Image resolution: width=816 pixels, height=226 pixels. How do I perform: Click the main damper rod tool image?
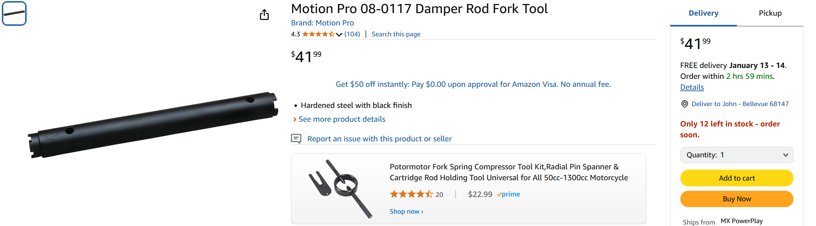[153, 125]
